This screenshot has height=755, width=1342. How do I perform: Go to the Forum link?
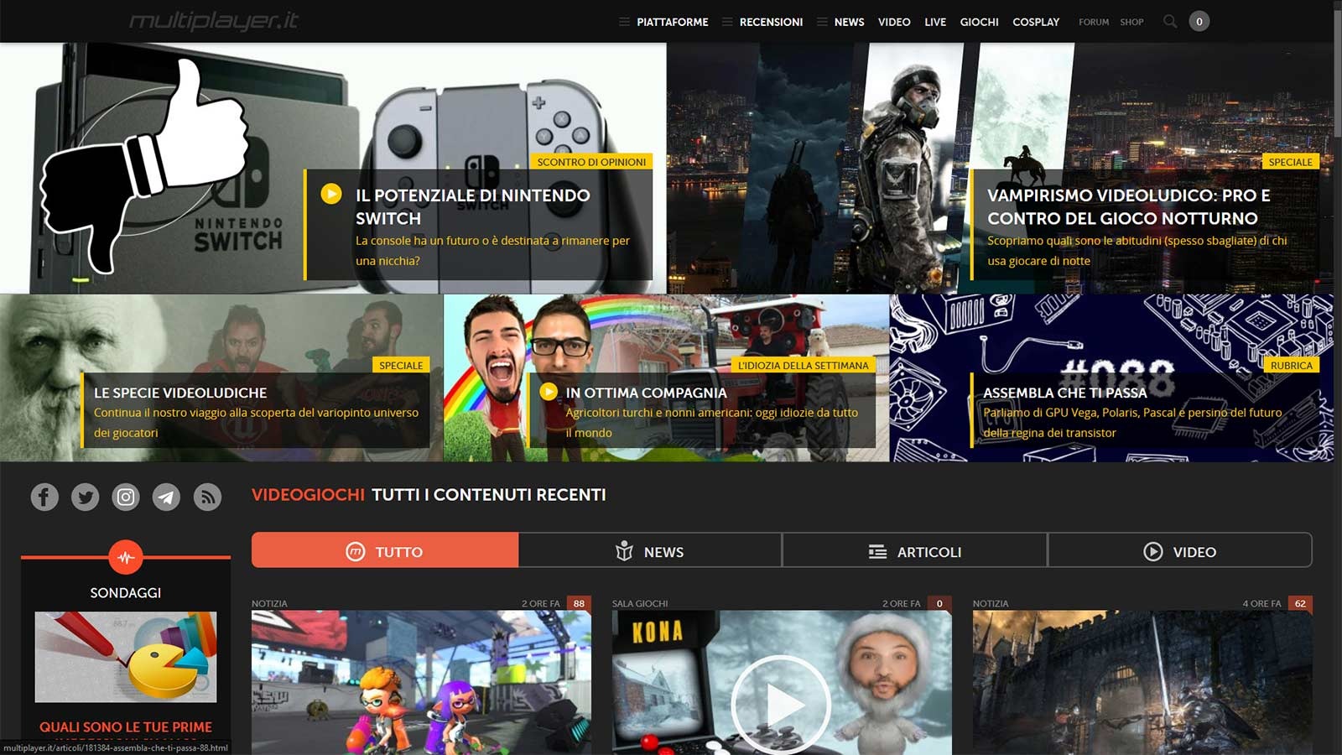(1094, 22)
